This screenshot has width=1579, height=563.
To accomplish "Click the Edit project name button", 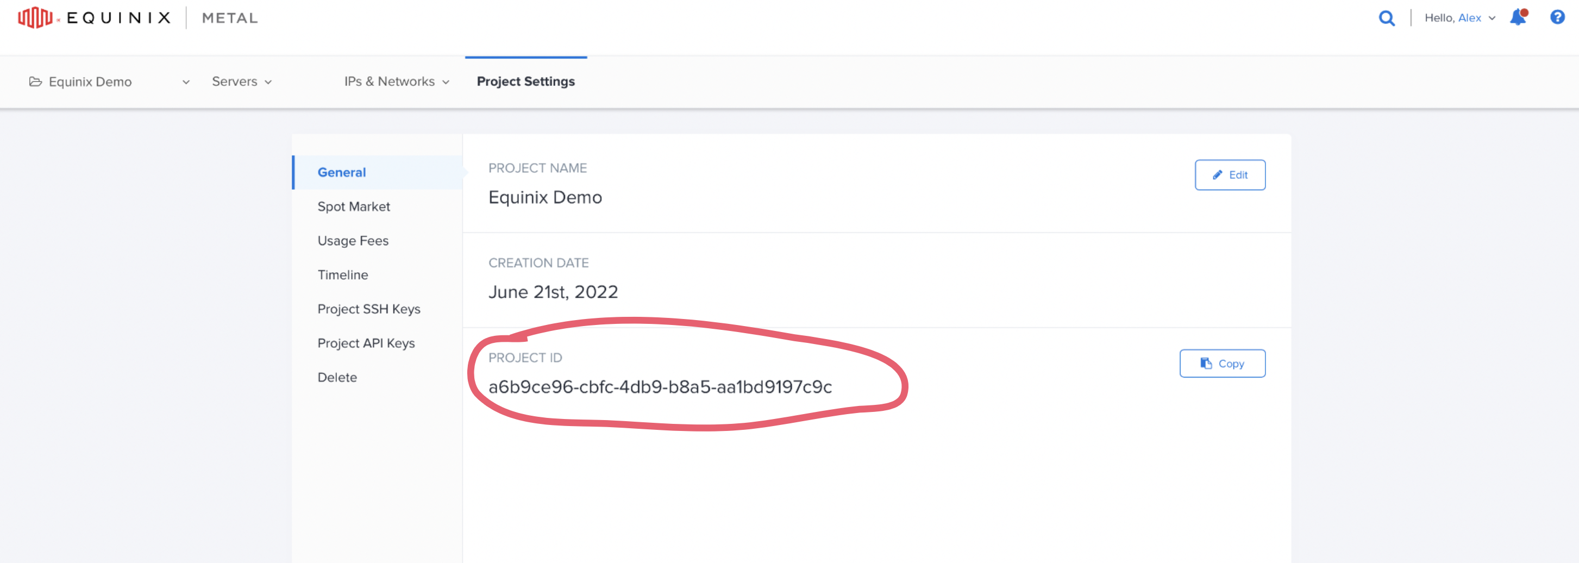I will tap(1230, 175).
